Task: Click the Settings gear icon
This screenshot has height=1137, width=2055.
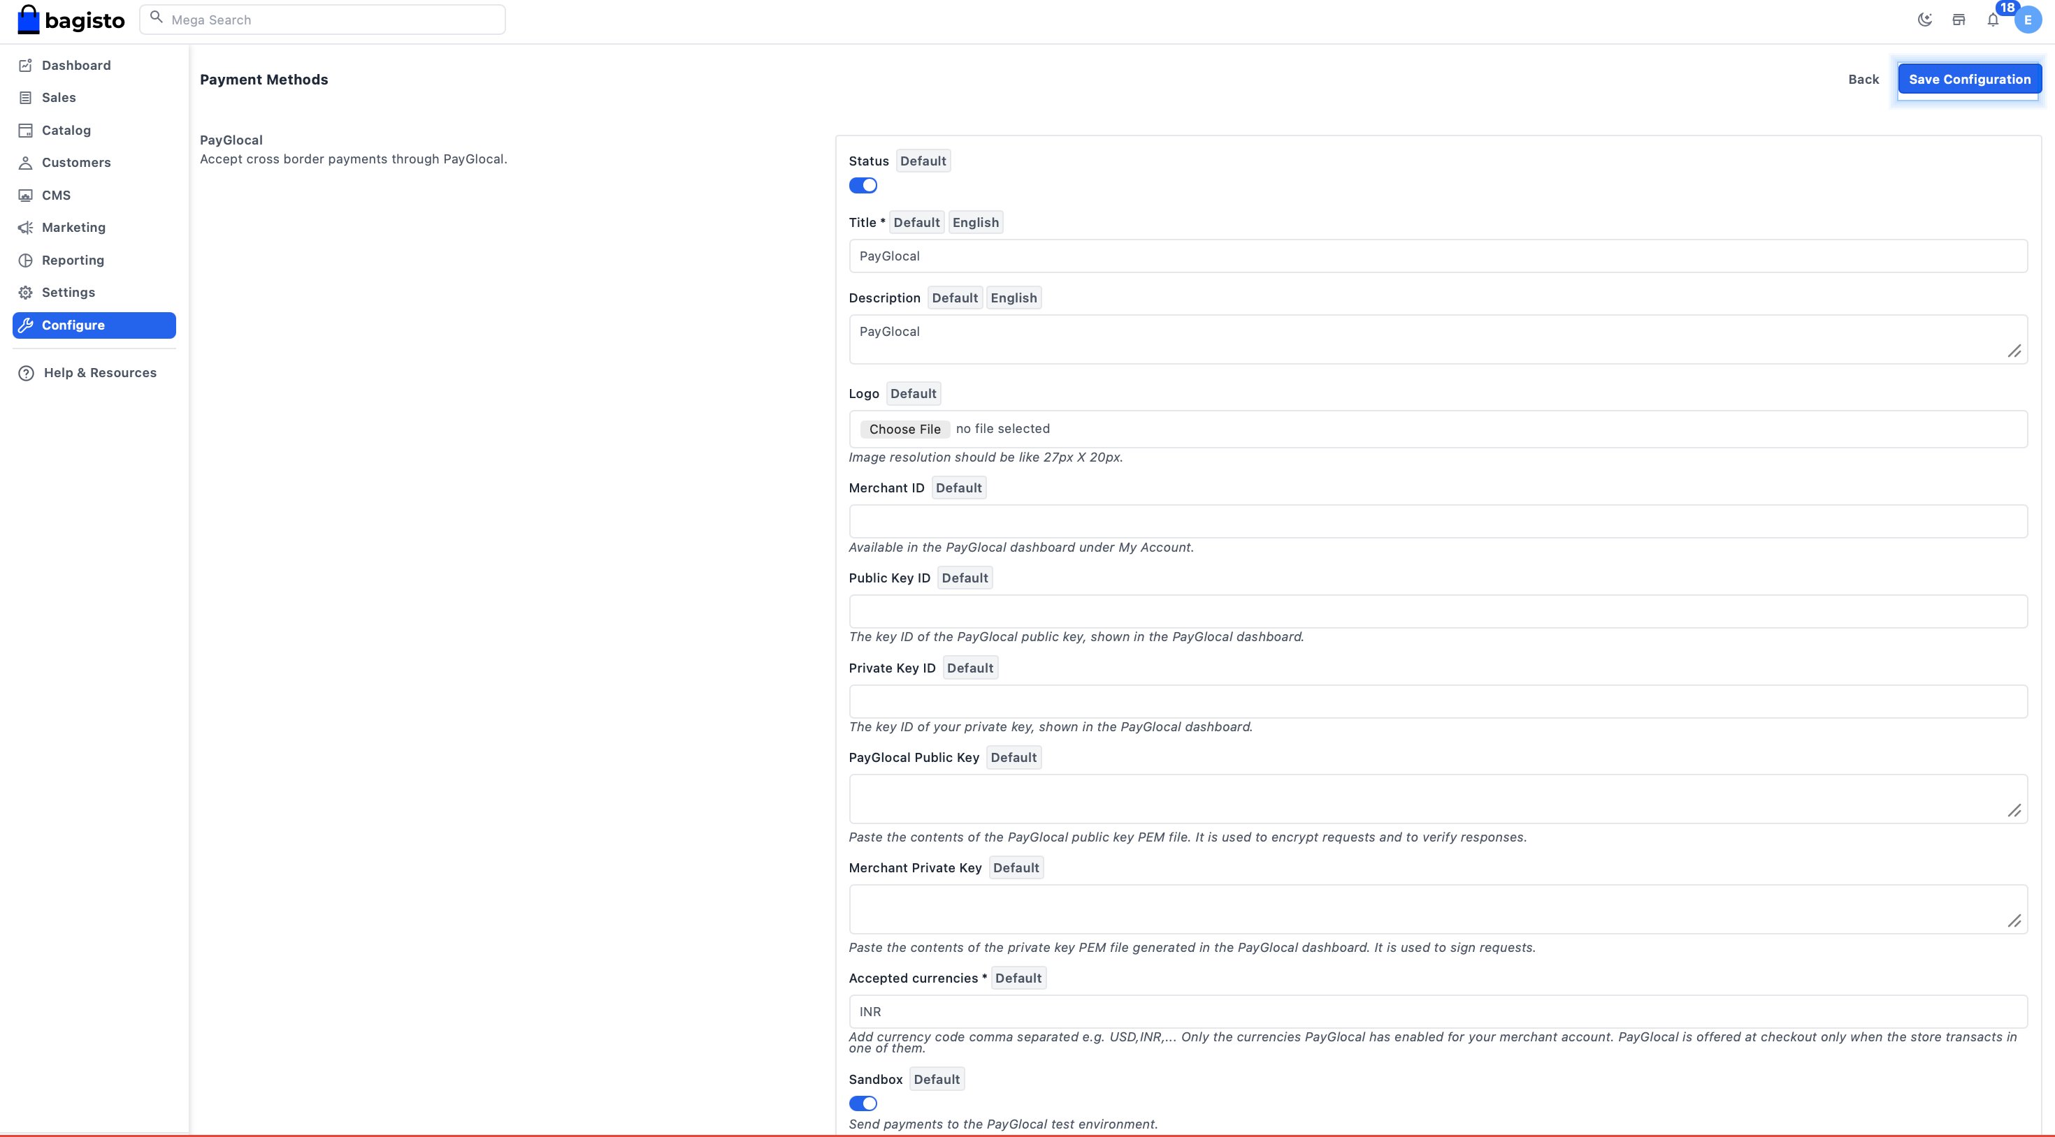Action: tap(26, 293)
